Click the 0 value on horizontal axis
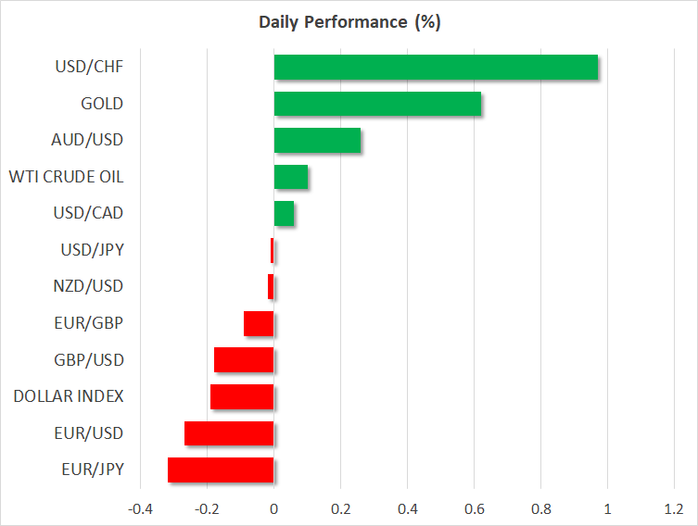This screenshot has height=526, width=698. click(x=273, y=508)
